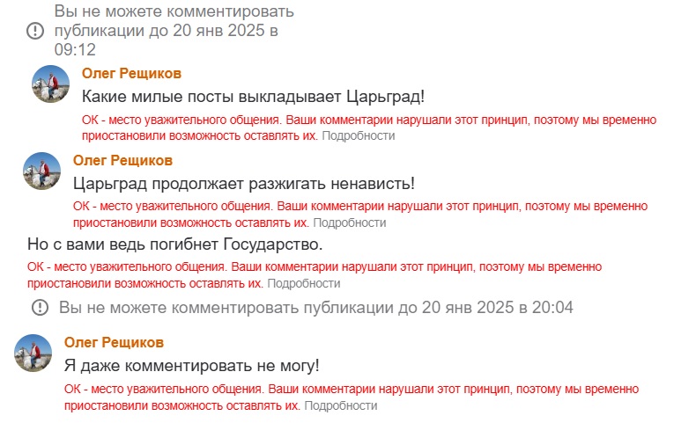Open Подробности link under 'Я даже комментировать' comment
Image resolution: width=681 pixels, height=423 pixels.
pyautogui.click(x=341, y=405)
